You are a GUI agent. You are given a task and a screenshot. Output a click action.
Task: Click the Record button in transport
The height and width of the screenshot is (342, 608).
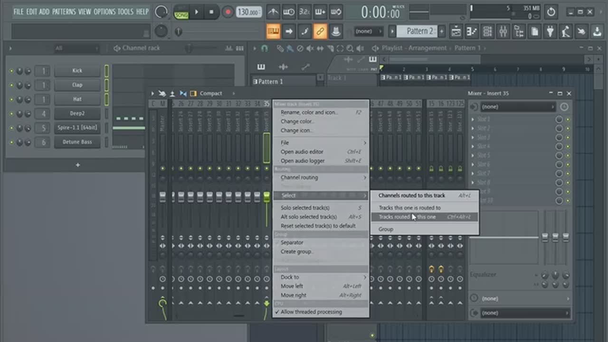[228, 12]
